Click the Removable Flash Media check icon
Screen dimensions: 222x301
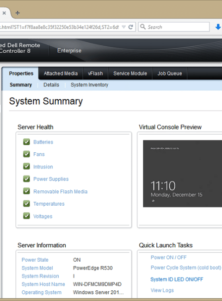(26, 191)
